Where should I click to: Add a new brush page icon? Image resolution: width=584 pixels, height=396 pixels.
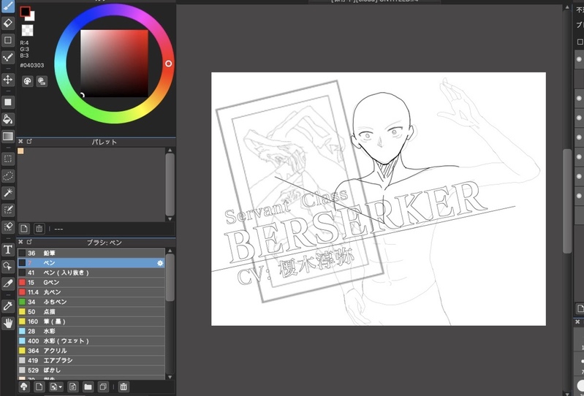point(39,387)
